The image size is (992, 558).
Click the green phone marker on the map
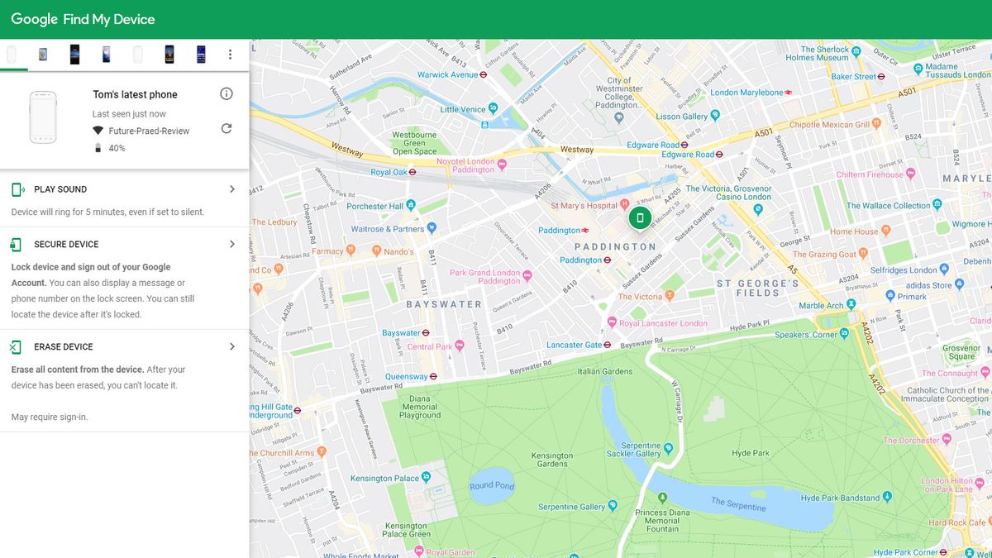[640, 217]
